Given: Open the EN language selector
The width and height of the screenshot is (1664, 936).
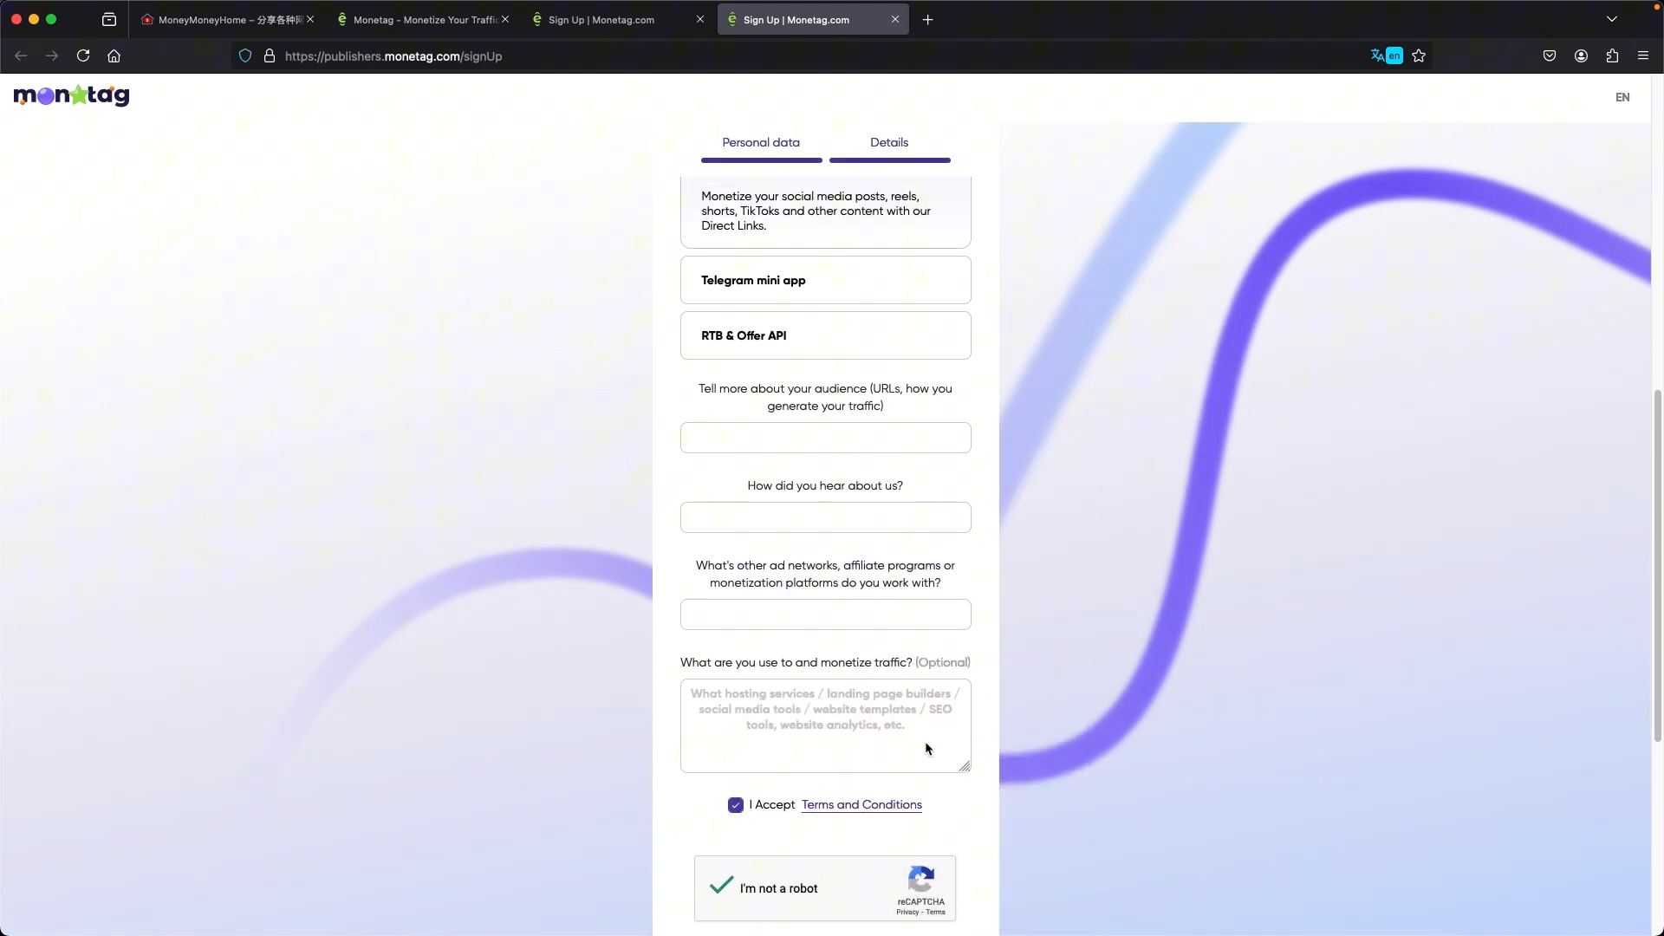Looking at the screenshot, I should coord(1622,97).
